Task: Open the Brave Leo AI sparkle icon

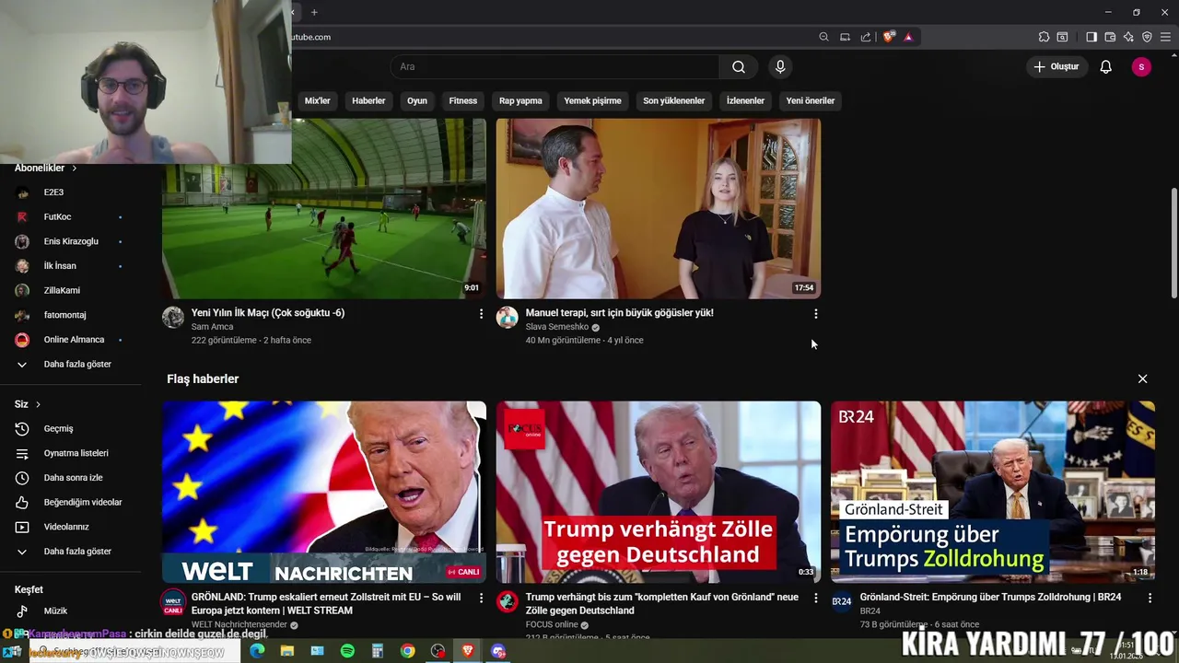Action: point(1128,37)
